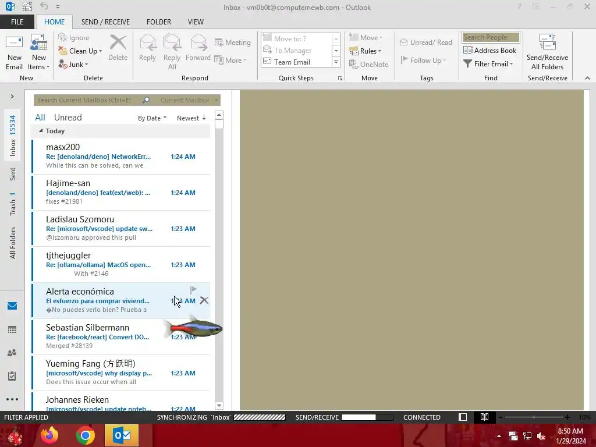Click the Delete ribbon button
596x447 pixels.
tap(118, 48)
